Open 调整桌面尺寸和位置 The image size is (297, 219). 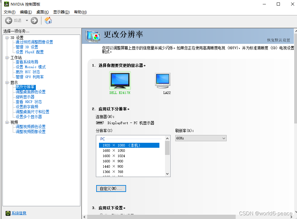point(32,112)
